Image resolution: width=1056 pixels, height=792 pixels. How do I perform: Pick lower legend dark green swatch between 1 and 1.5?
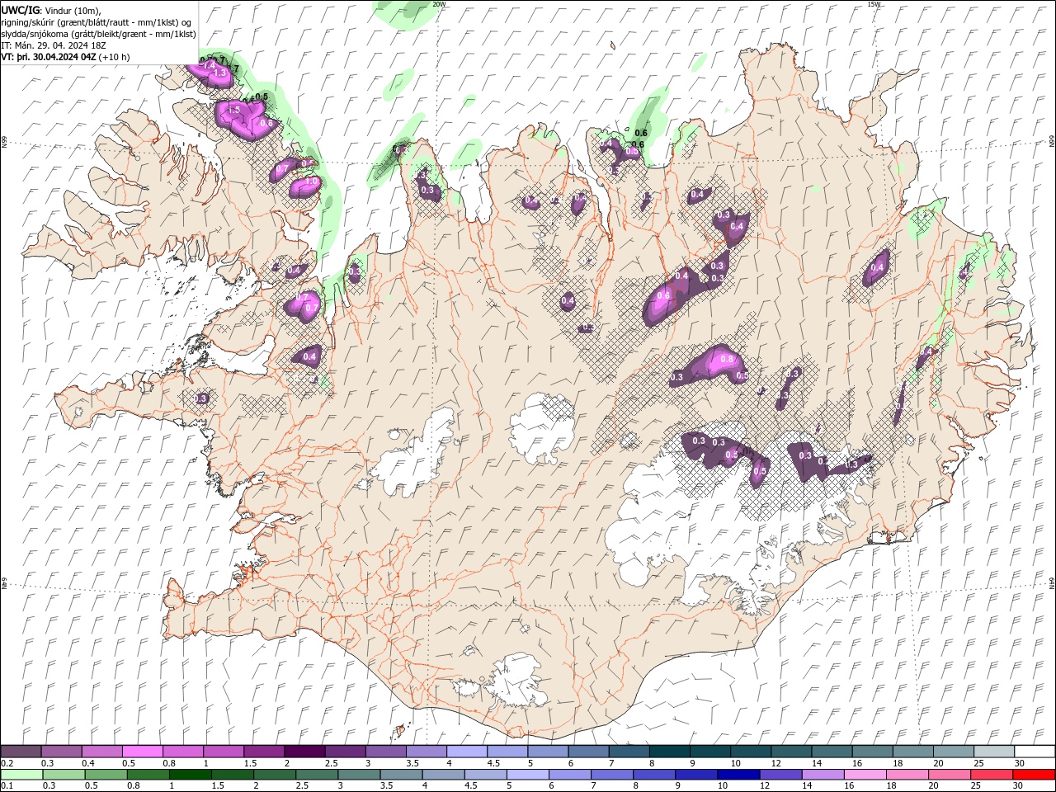(x=190, y=775)
